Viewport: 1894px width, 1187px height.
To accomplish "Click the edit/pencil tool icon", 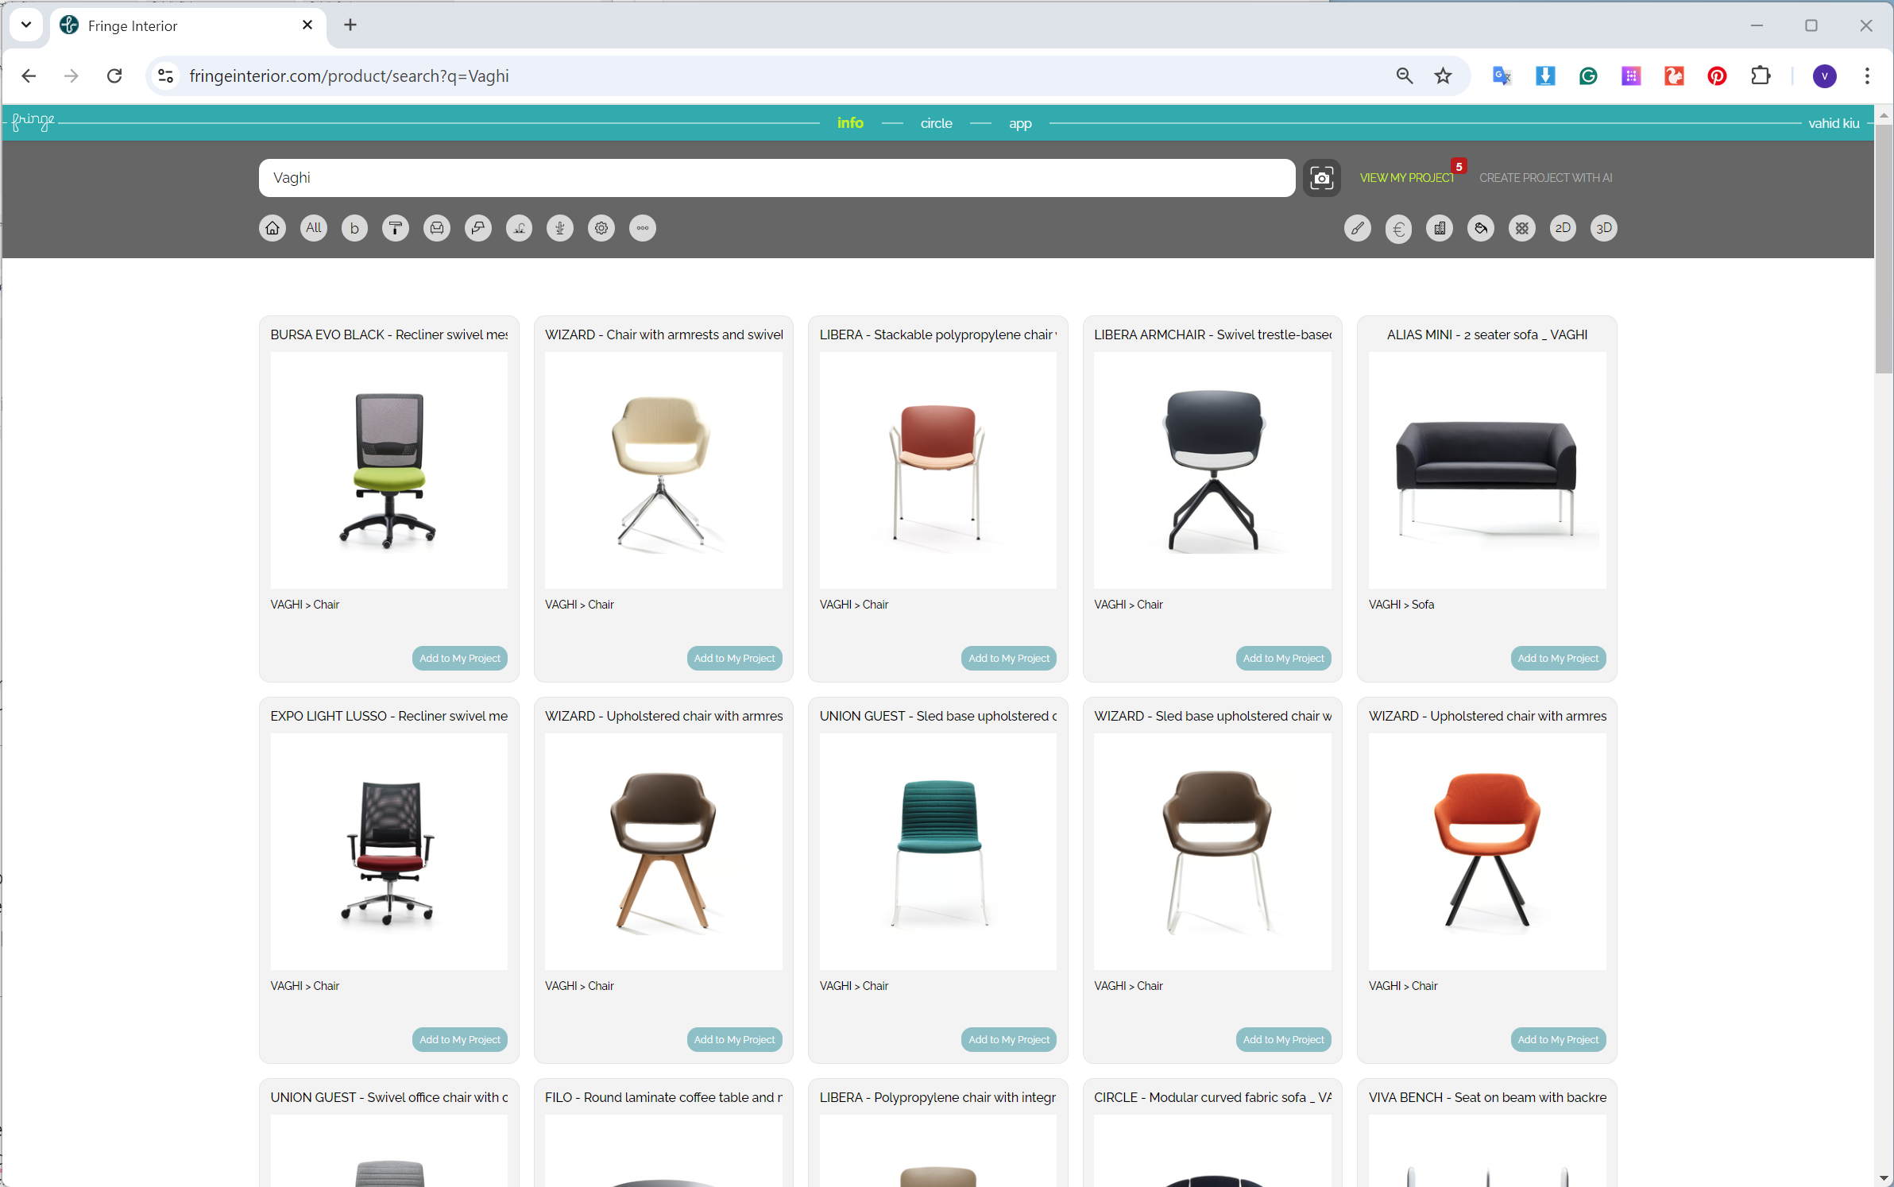I will [1357, 228].
